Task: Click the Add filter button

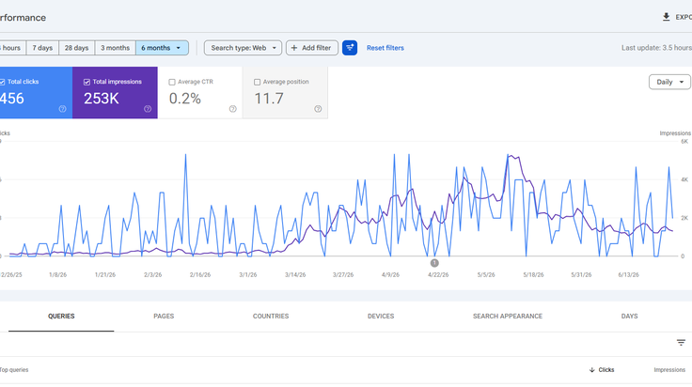Action: [312, 48]
